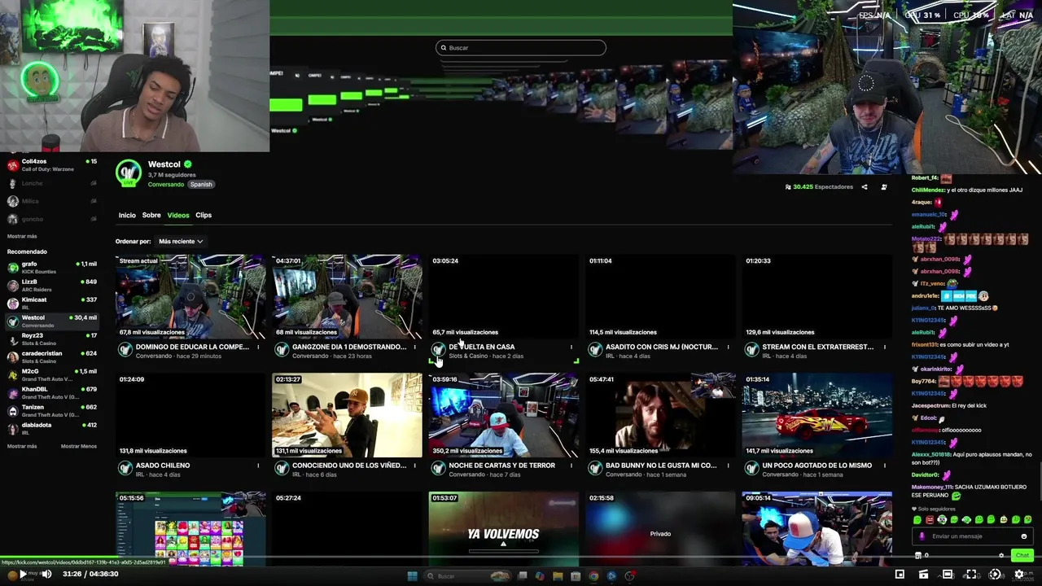1042x586 pixels.
Task: Click M2cG's avatar in the sidebar
Action: 13,375
